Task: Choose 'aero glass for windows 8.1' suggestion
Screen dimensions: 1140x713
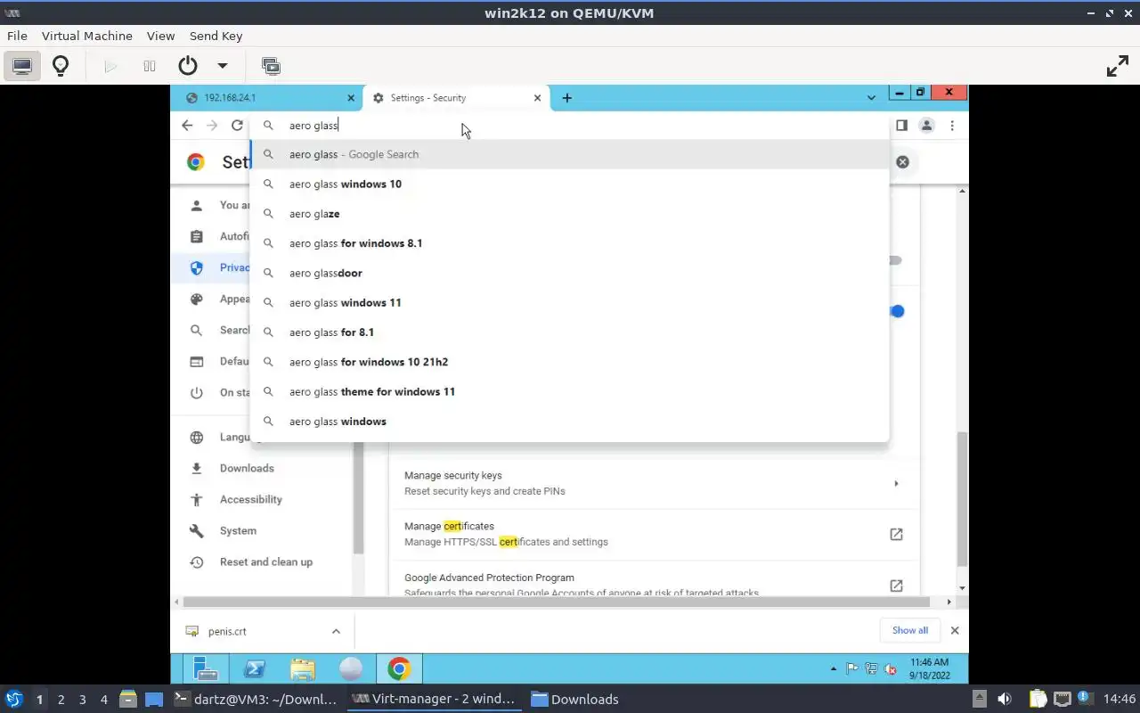Action: 570,243
